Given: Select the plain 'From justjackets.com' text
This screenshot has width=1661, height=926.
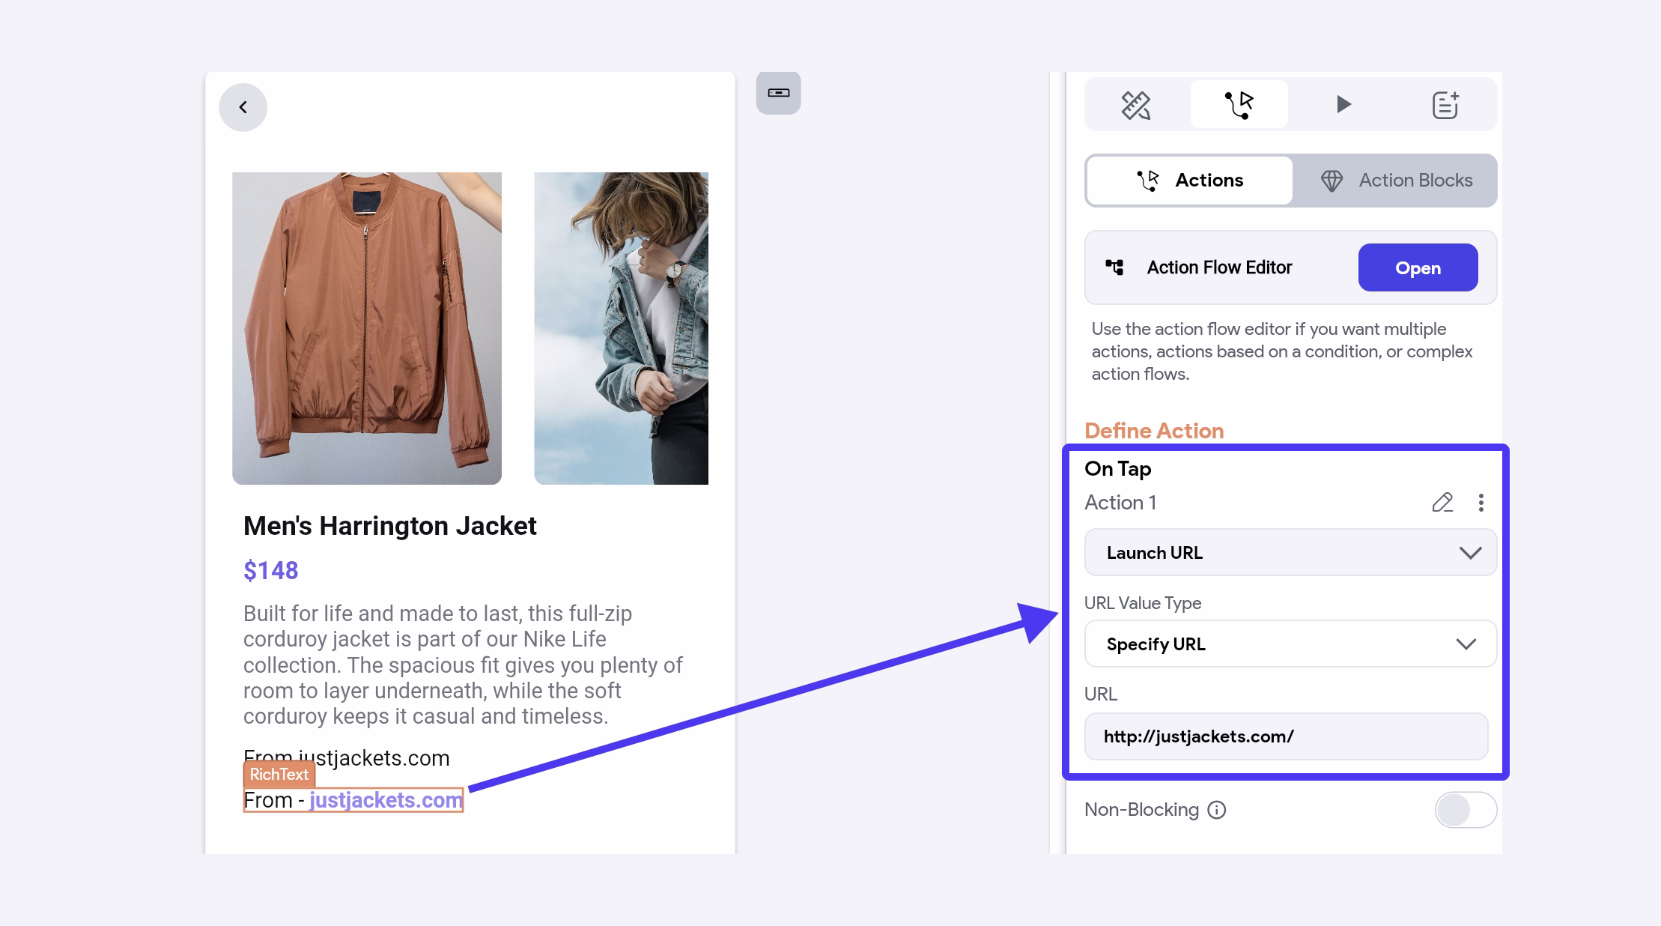Looking at the screenshot, I should click(x=346, y=758).
